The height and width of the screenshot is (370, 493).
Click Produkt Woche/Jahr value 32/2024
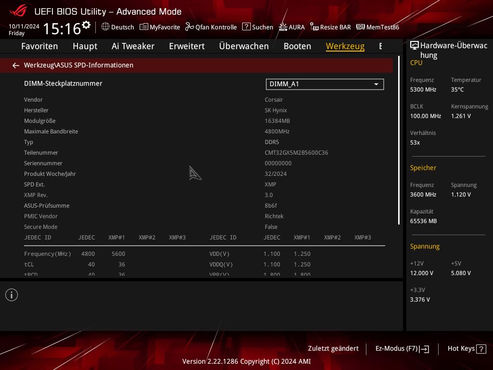[276, 173]
